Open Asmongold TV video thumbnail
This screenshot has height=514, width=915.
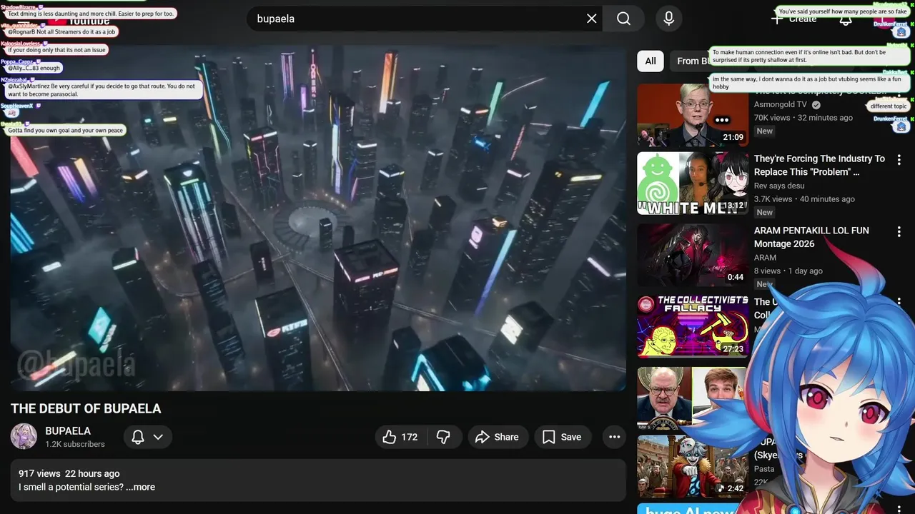tap(693, 115)
